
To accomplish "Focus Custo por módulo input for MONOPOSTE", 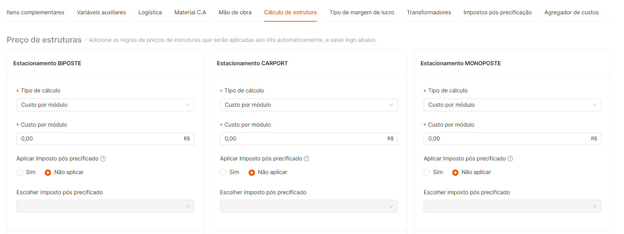I will coord(512,139).
